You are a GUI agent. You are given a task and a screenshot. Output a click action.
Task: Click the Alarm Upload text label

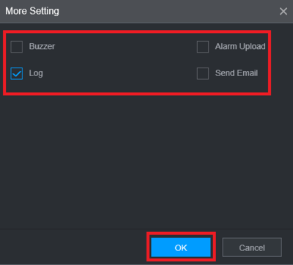(240, 46)
